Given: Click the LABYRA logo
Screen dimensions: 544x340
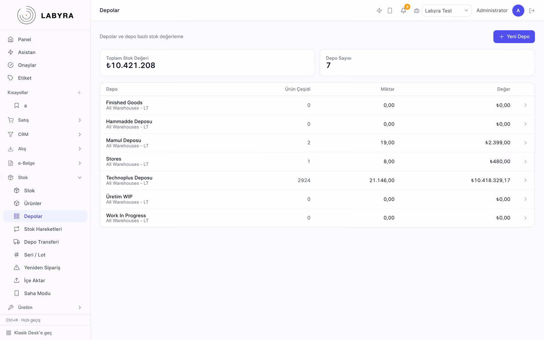Looking at the screenshot, I should (45, 15).
